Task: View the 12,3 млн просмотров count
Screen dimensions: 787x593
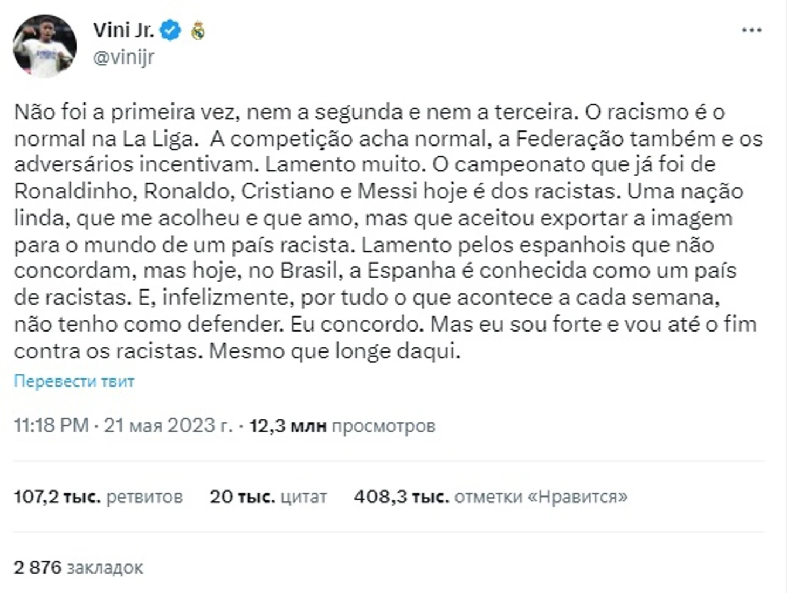Action: [342, 426]
